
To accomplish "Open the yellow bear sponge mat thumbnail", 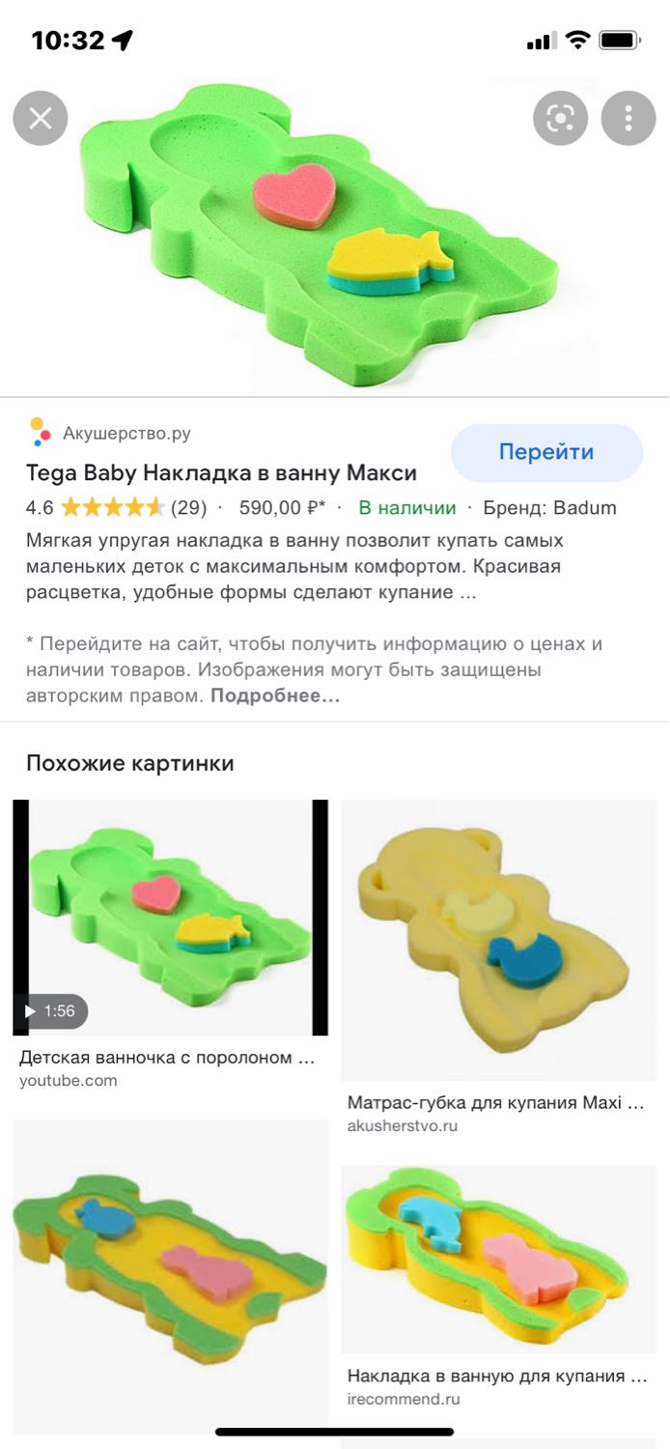I will click(498, 939).
